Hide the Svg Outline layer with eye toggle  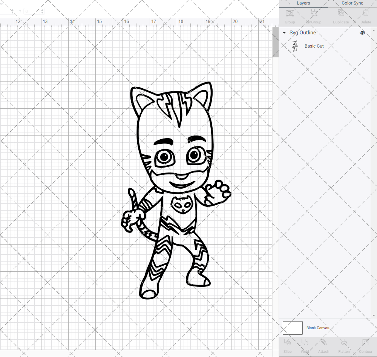pos(362,33)
